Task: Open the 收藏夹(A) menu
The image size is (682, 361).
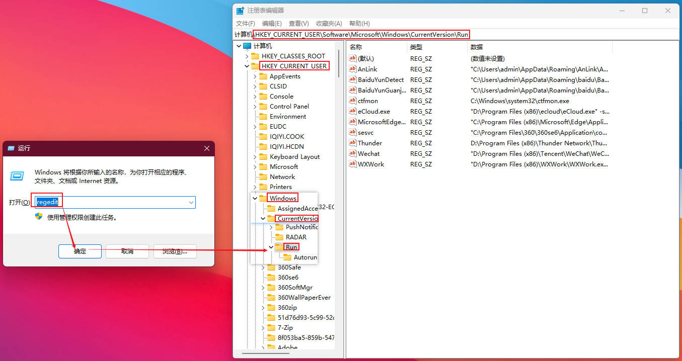Action: point(329,24)
